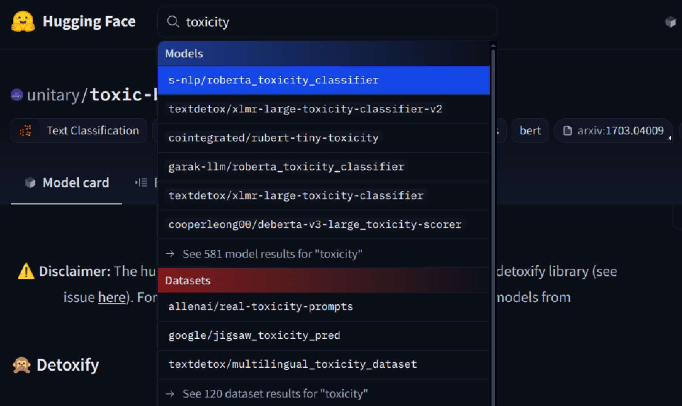Click the monkey emoji beside Detoxify
The width and height of the screenshot is (682, 406).
22,365
